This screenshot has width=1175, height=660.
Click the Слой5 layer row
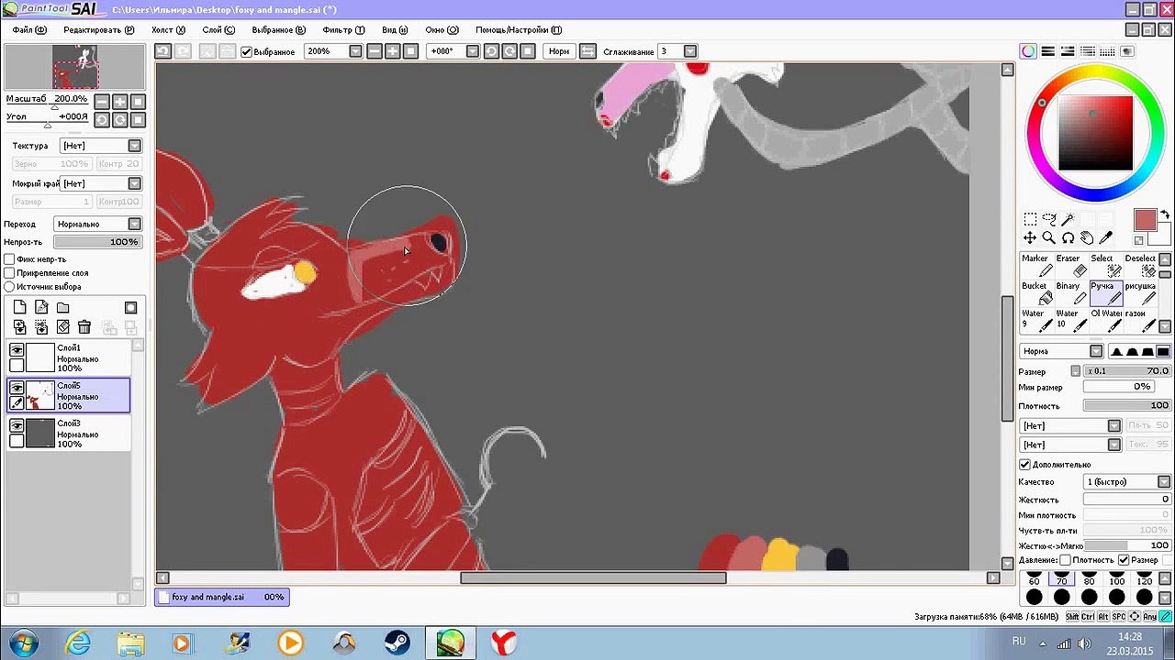point(69,395)
